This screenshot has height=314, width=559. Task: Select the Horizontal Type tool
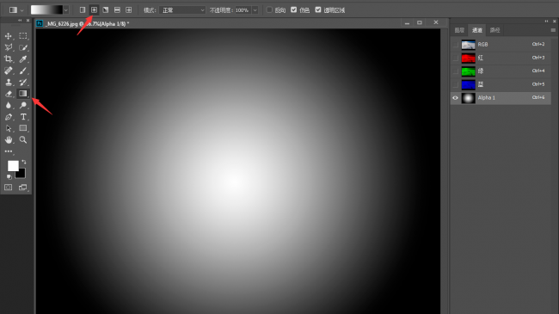[23, 117]
